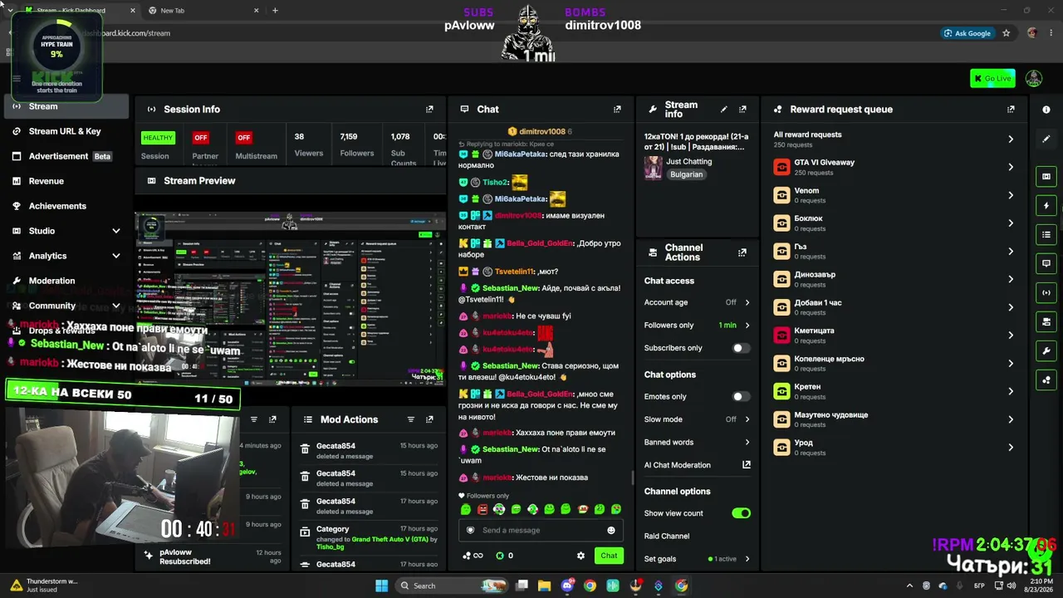The image size is (1063, 598).
Task: Pop out the Reward request queue panel
Action: pyautogui.click(x=1011, y=109)
